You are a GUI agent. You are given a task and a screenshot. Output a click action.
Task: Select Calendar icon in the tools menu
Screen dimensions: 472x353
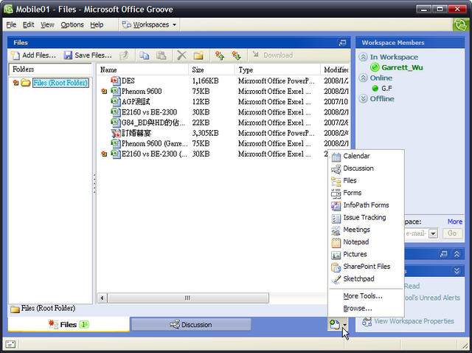click(336, 157)
